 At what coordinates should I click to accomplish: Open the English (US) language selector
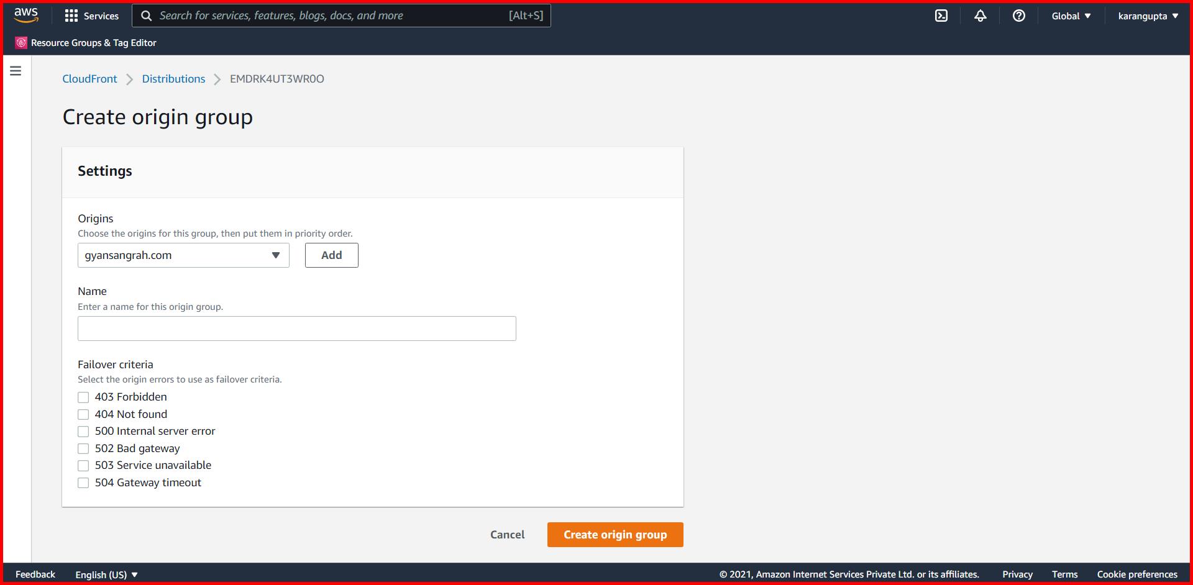(x=106, y=574)
